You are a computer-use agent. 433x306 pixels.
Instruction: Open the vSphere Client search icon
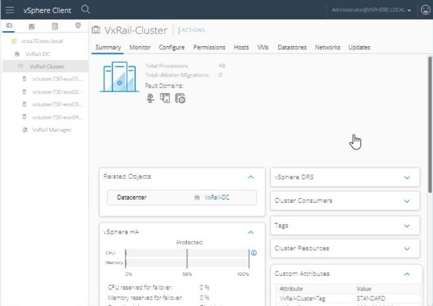(x=84, y=10)
